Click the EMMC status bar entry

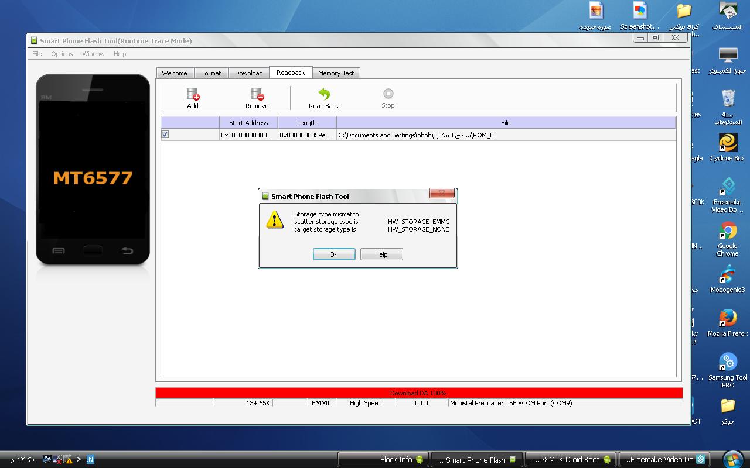pyautogui.click(x=321, y=403)
